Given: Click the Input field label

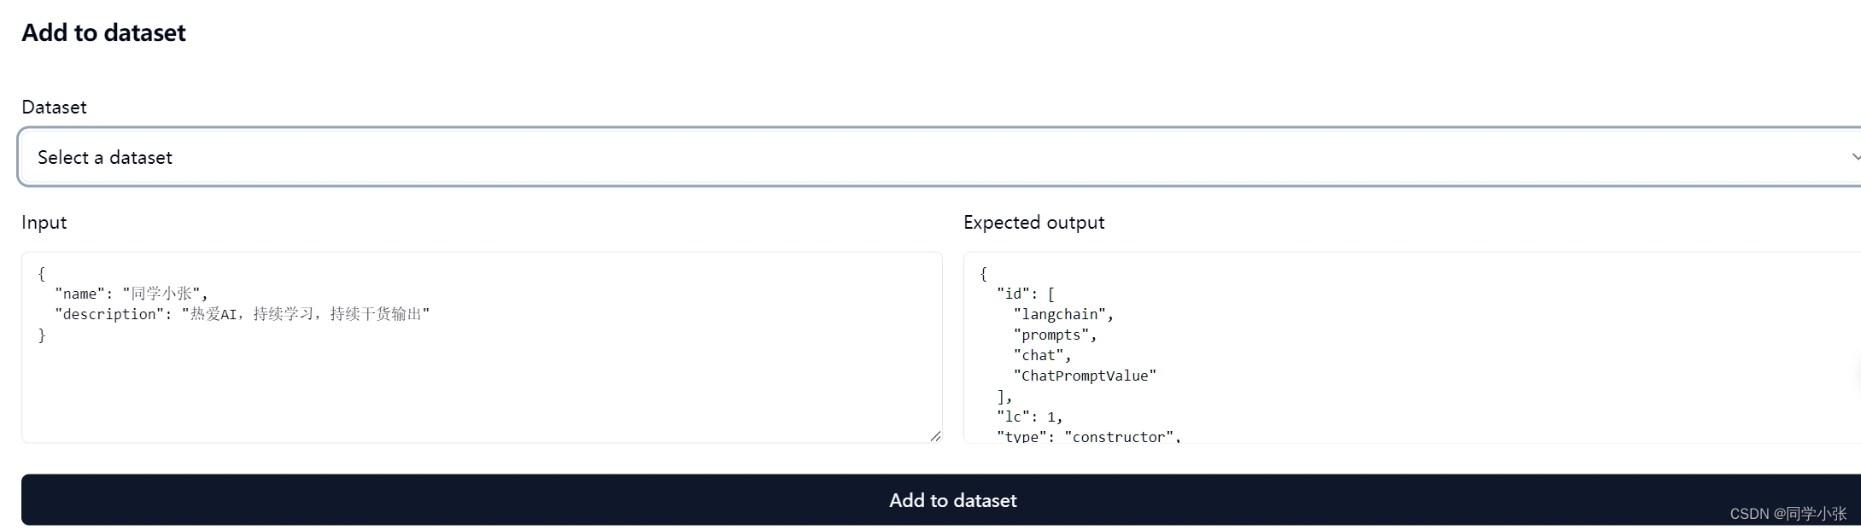Looking at the screenshot, I should [x=44, y=223].
